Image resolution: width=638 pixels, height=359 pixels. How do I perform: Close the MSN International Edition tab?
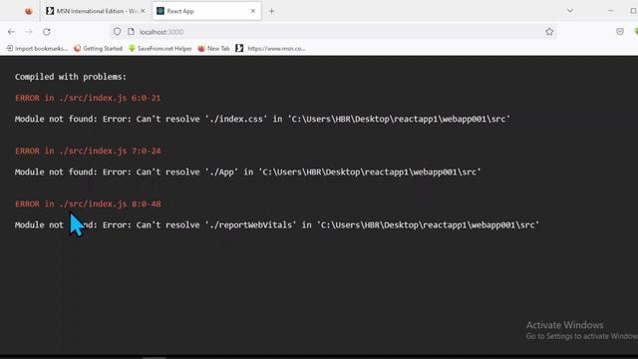click(143, 11)
